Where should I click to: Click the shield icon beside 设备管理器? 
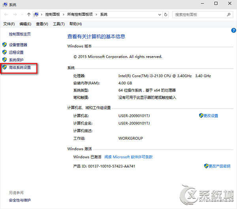4,45
